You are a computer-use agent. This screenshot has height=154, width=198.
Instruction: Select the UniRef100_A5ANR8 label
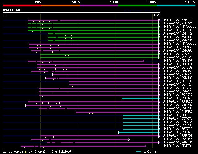178,61
